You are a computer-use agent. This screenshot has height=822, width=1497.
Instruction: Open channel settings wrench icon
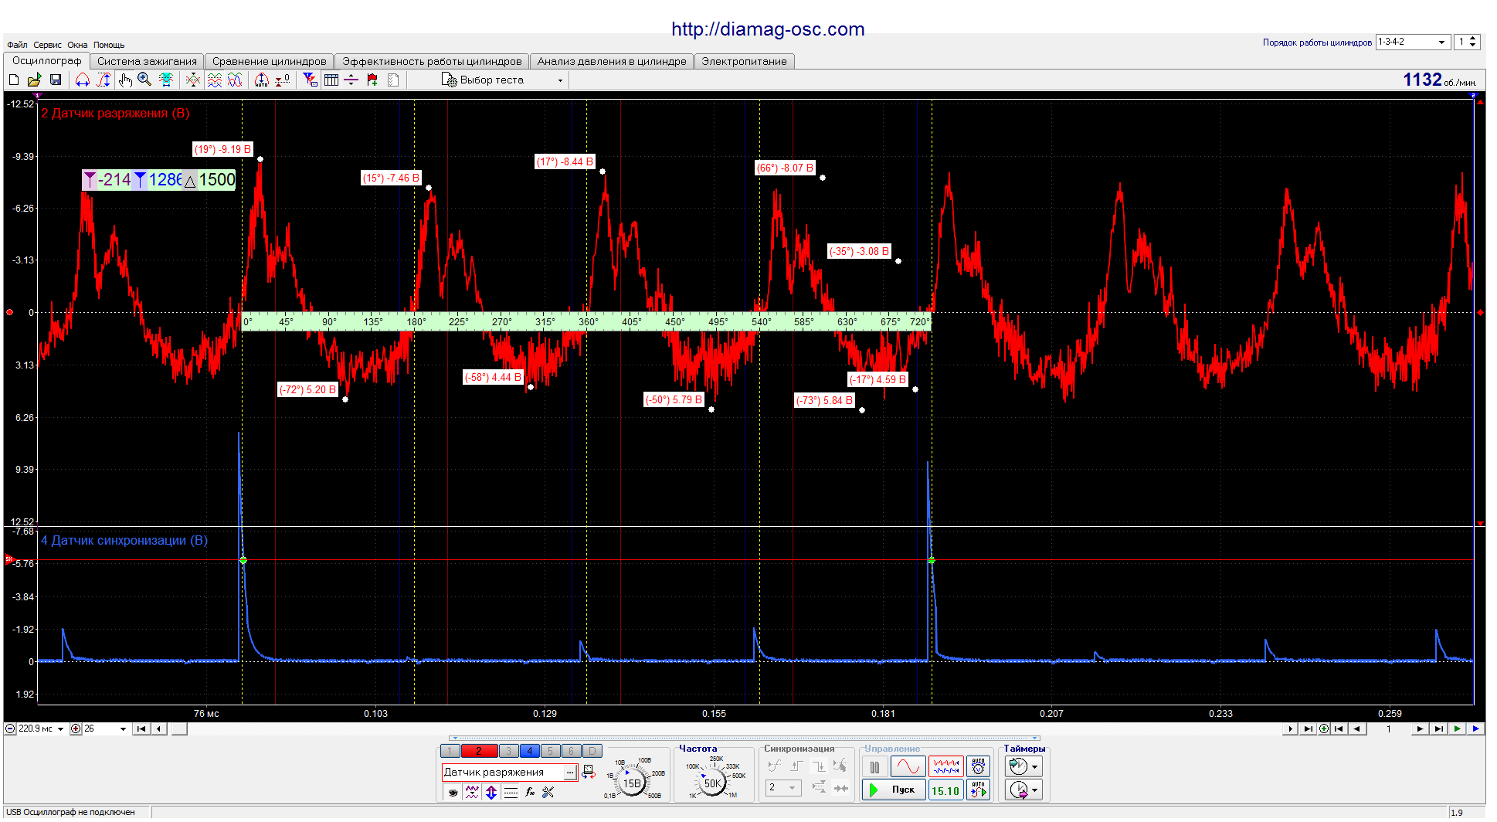548,792
